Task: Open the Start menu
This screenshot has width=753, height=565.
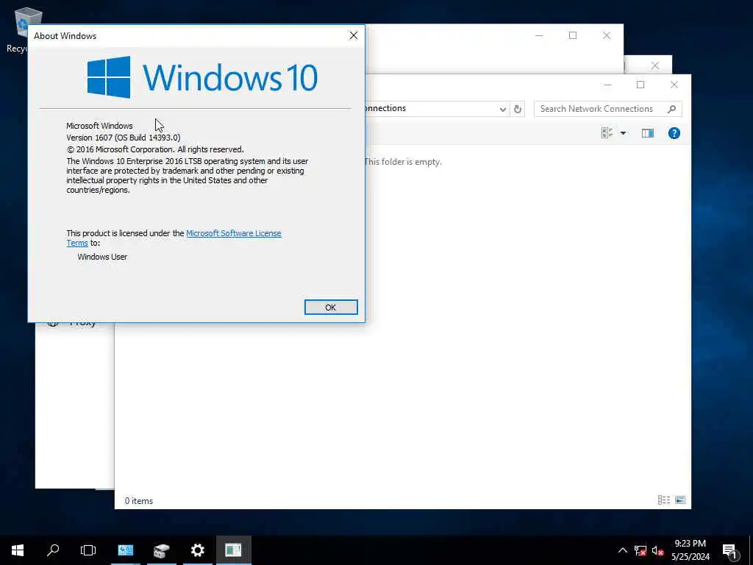Action: click(x=18, y=550)
